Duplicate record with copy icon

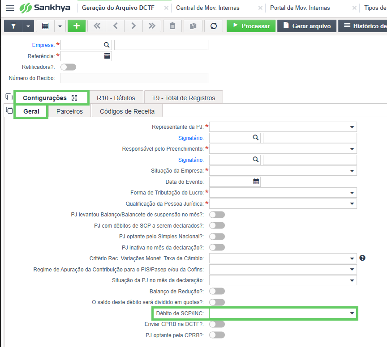pos(193,26)
